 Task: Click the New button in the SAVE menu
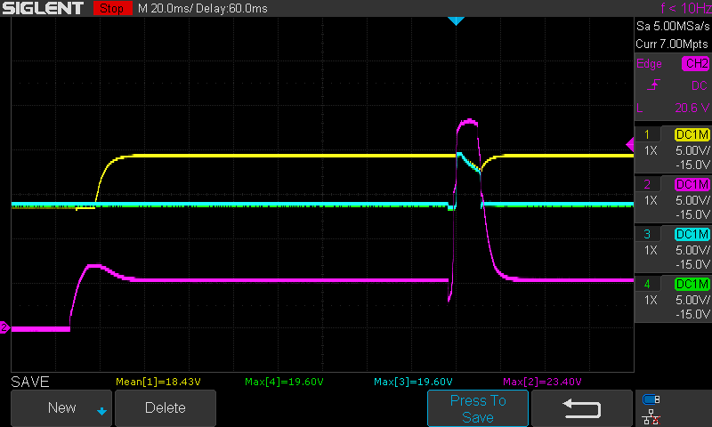pos(61,408)
